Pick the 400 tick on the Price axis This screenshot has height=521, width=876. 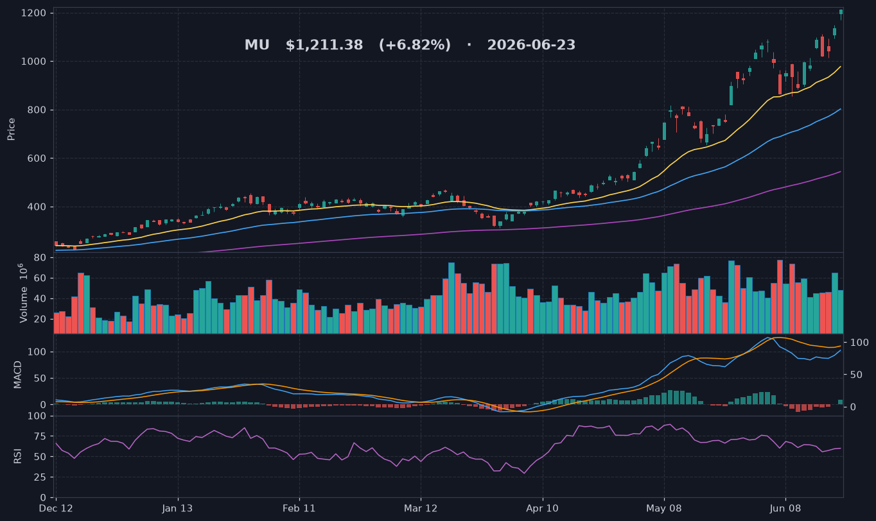(x=37, y=207)
